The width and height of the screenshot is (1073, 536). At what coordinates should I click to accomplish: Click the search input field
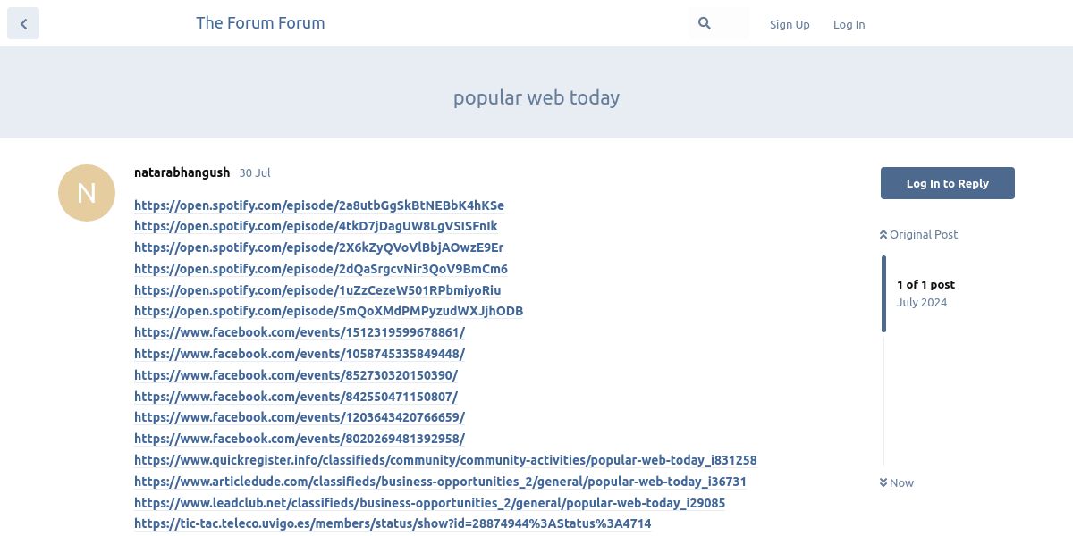(x=719, y=24)
